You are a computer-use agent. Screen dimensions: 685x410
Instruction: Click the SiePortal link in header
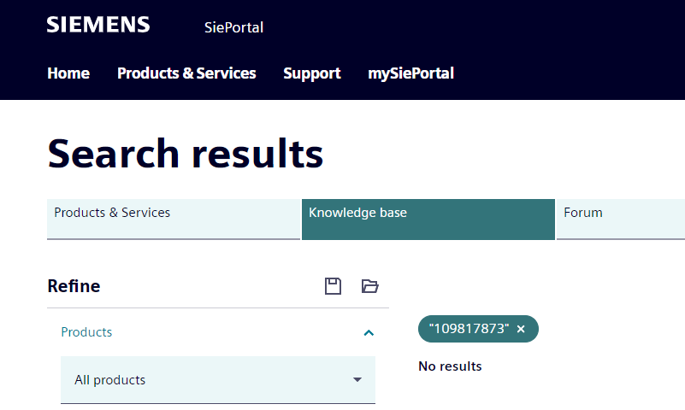coord(233,27)
